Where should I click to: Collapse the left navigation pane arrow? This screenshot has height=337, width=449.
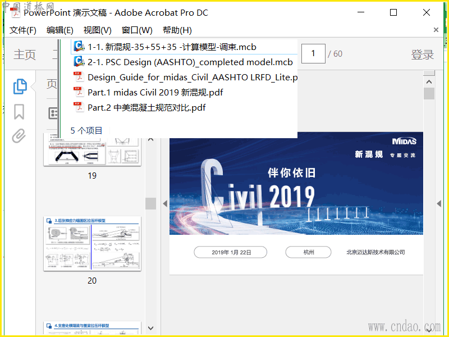165,203
